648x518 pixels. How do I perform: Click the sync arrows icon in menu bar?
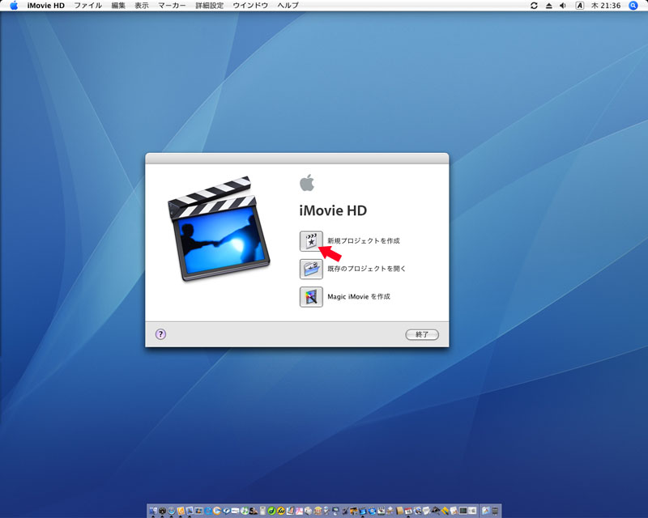click(534, 6)
